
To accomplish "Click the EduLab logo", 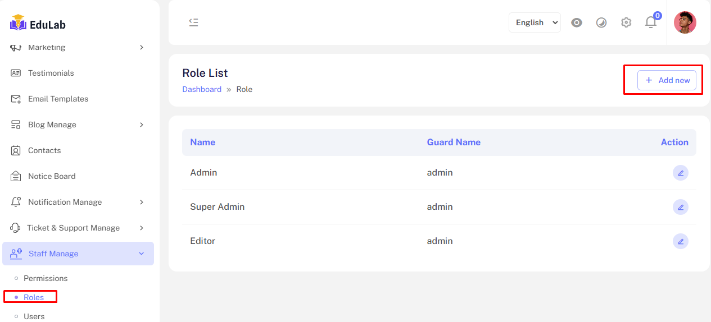I will [38, 24].
